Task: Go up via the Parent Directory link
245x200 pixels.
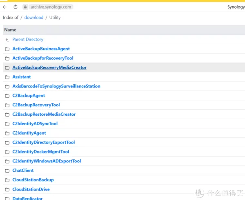Action: (28, 39)
